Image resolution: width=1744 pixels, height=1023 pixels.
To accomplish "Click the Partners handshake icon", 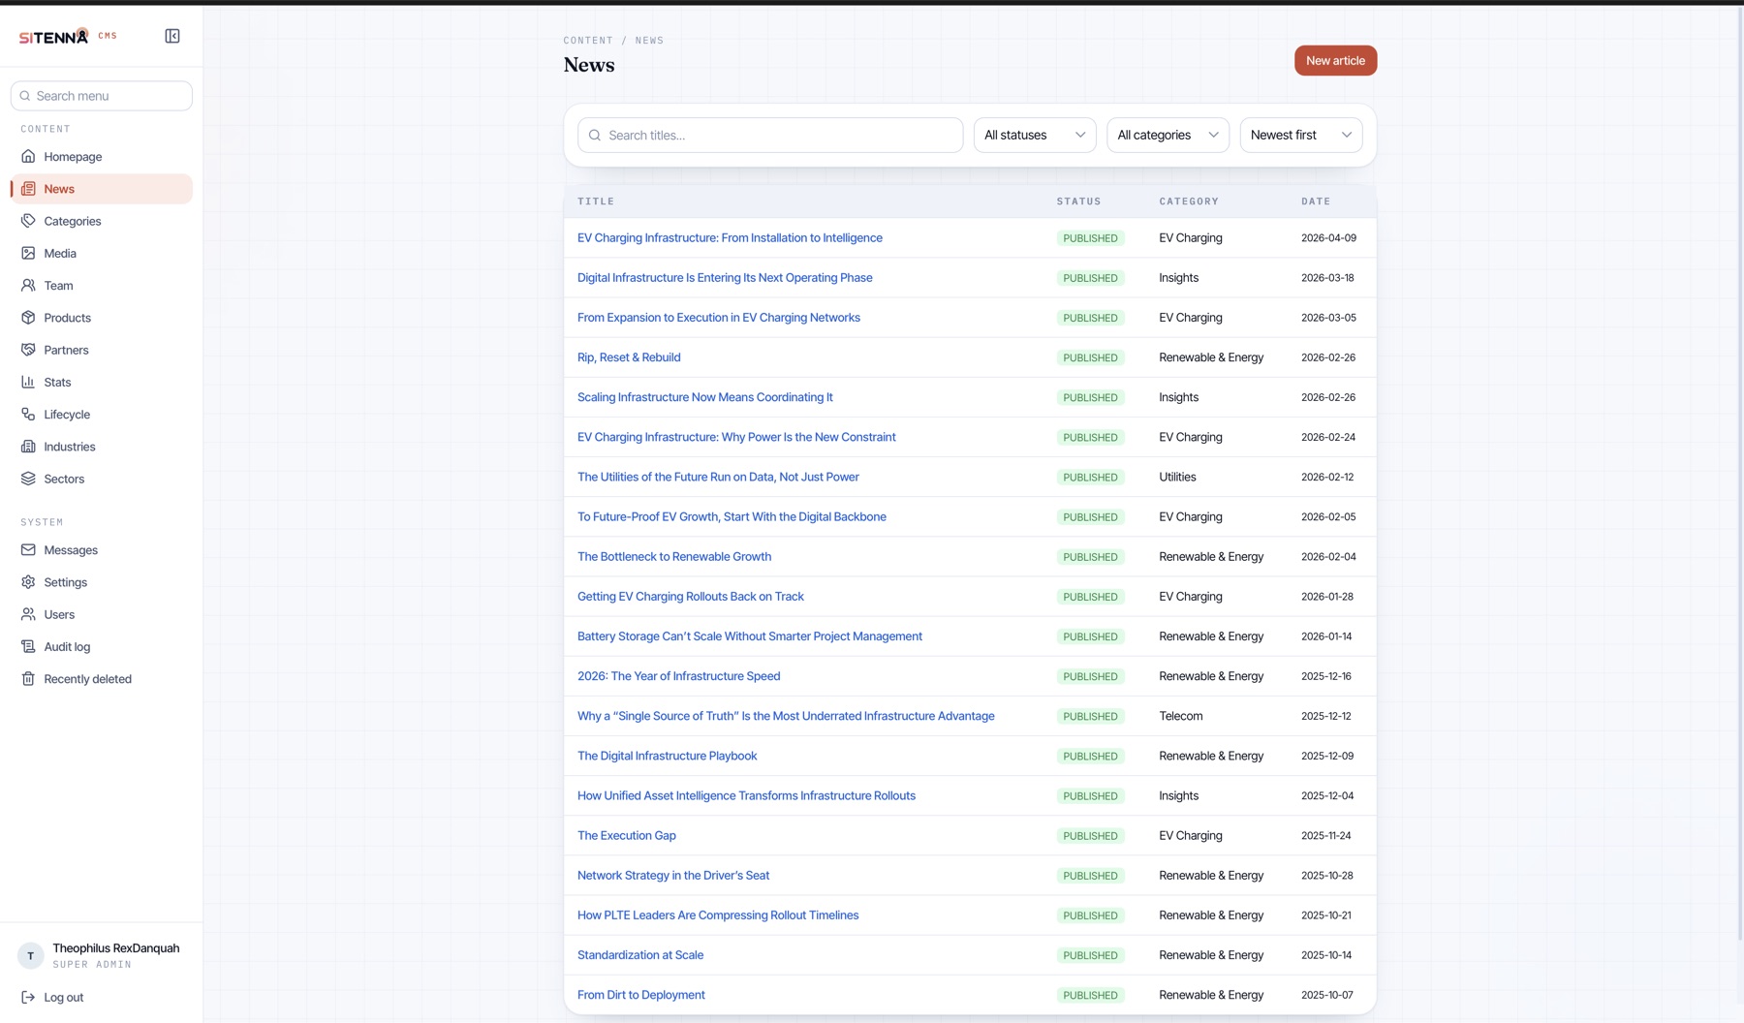I will [x=28, y=350].
